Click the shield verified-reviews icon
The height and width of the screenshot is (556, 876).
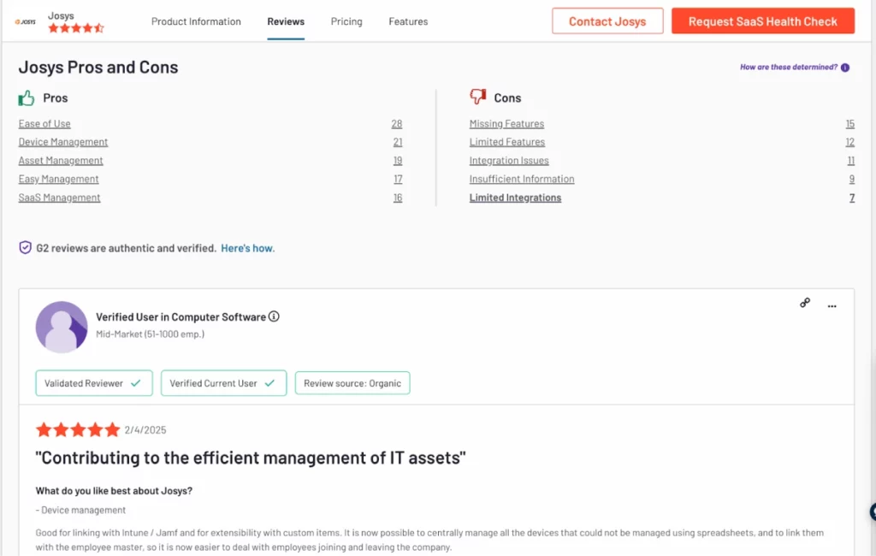click(25, 247)
